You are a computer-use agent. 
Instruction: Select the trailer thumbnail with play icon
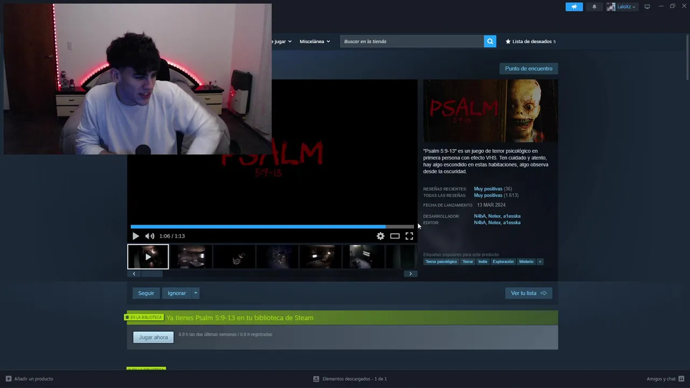148,257
